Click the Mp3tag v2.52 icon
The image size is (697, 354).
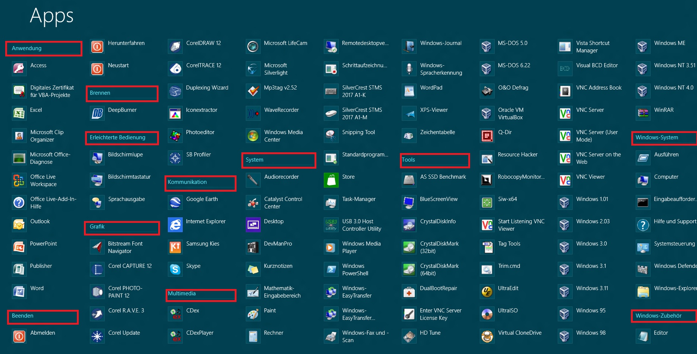[x=253, y=91]
